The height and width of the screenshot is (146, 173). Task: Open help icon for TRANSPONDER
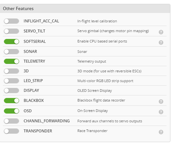click(x=161, y=132)
